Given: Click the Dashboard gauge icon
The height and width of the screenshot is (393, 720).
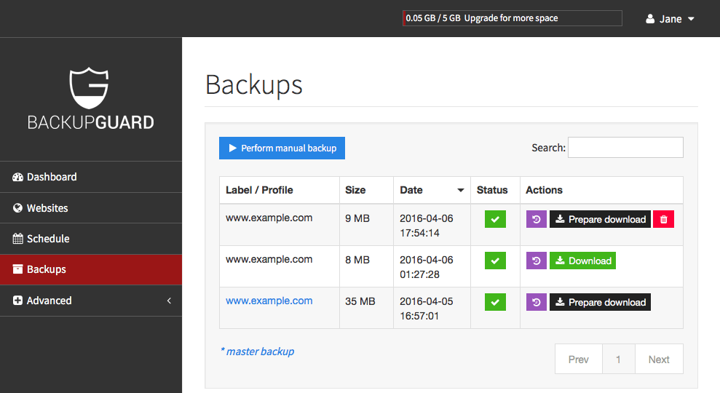Looking at the screenshot, I should (x=17, y=178).
